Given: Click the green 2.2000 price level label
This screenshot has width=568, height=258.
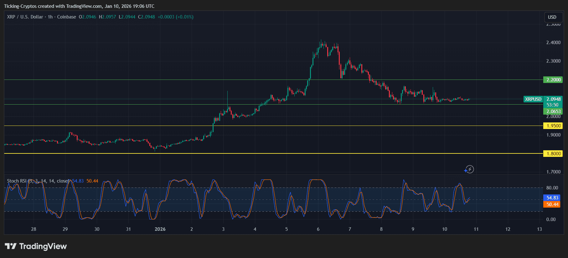Looking at the screenshot, I should click(553, 80).
